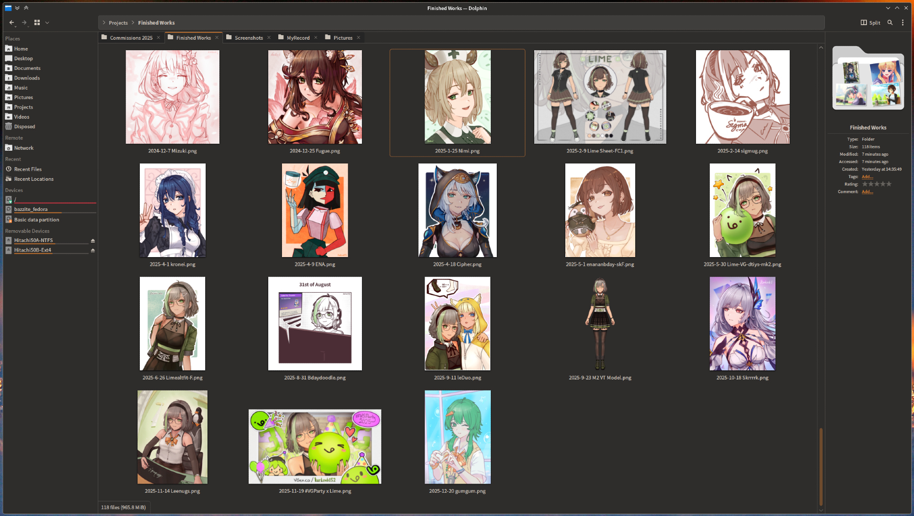Open the three-dot hamburger menu
This screenshot has width=914, height=516.
pos(903,22)
